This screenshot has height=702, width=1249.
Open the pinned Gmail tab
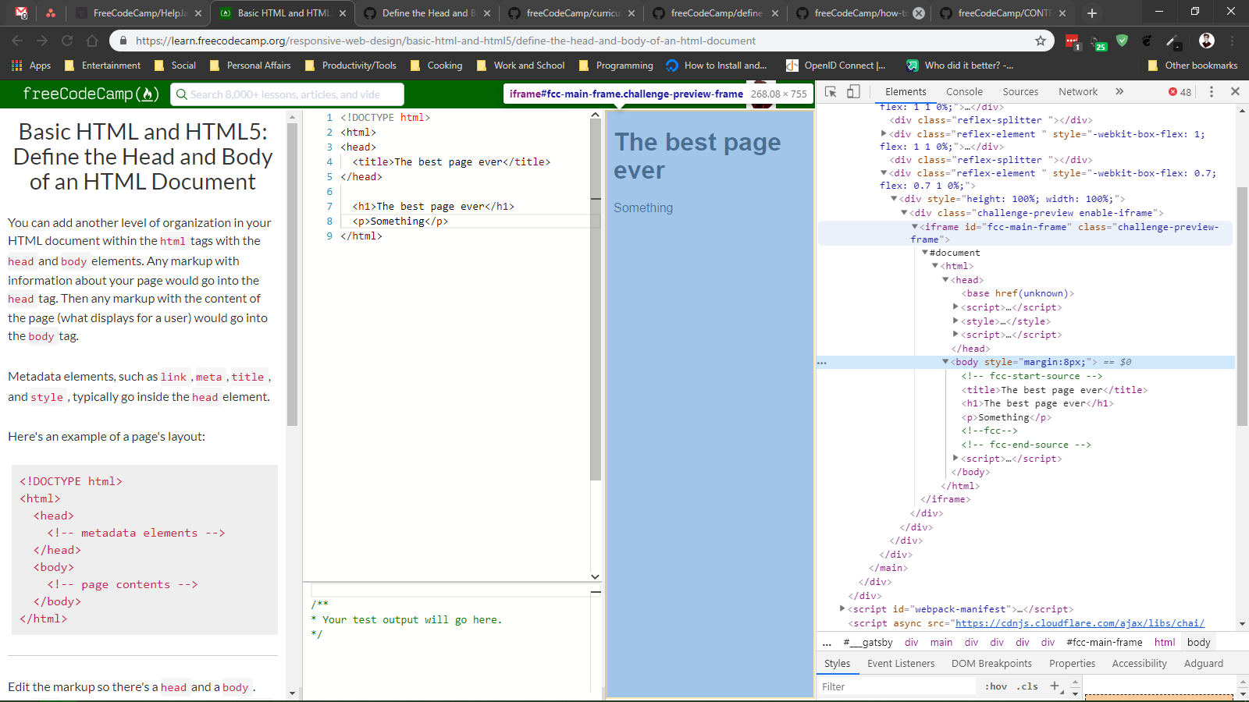point(21,13)
